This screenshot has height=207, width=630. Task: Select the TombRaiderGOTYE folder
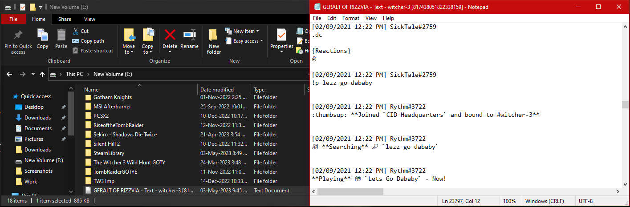tap(115, 172)
